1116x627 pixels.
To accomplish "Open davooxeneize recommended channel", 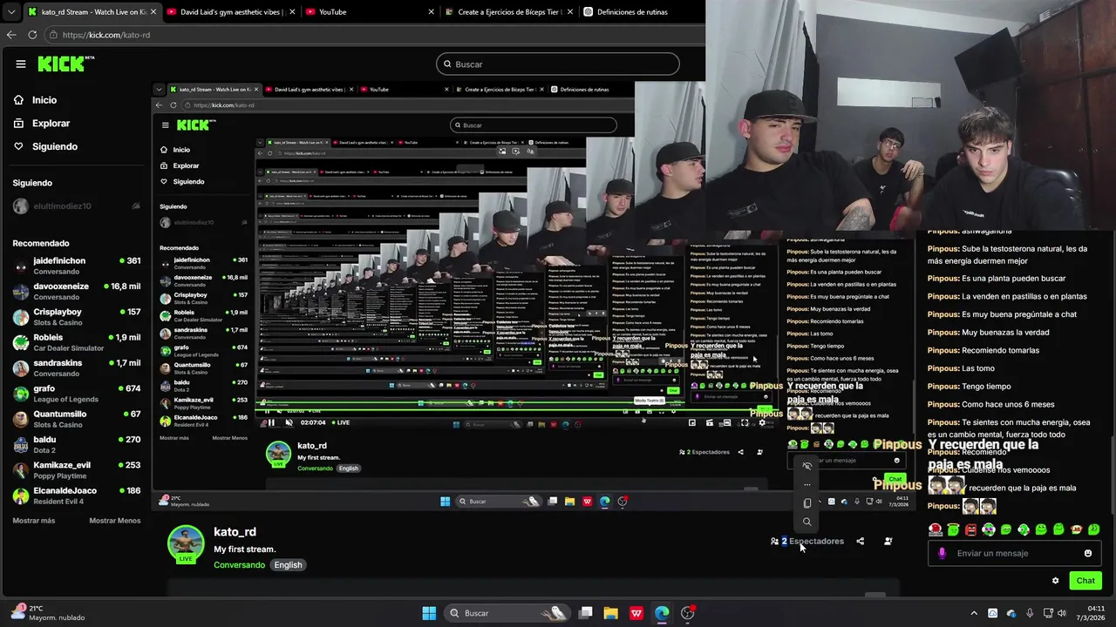I will [77, 291].
